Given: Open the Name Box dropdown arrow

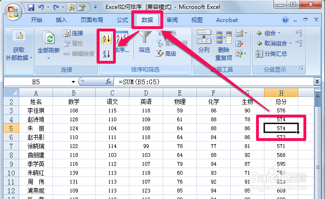Looking at the screenshot, I should point(73,82).
